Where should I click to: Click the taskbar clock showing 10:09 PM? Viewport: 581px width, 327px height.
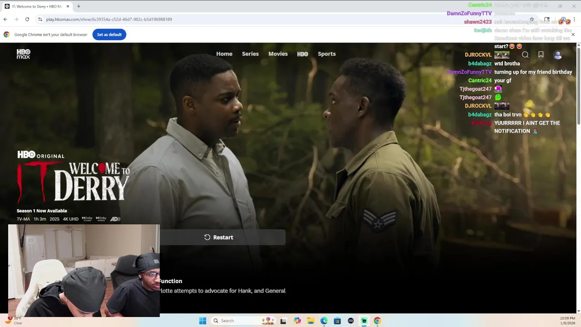tap(568, 321)
